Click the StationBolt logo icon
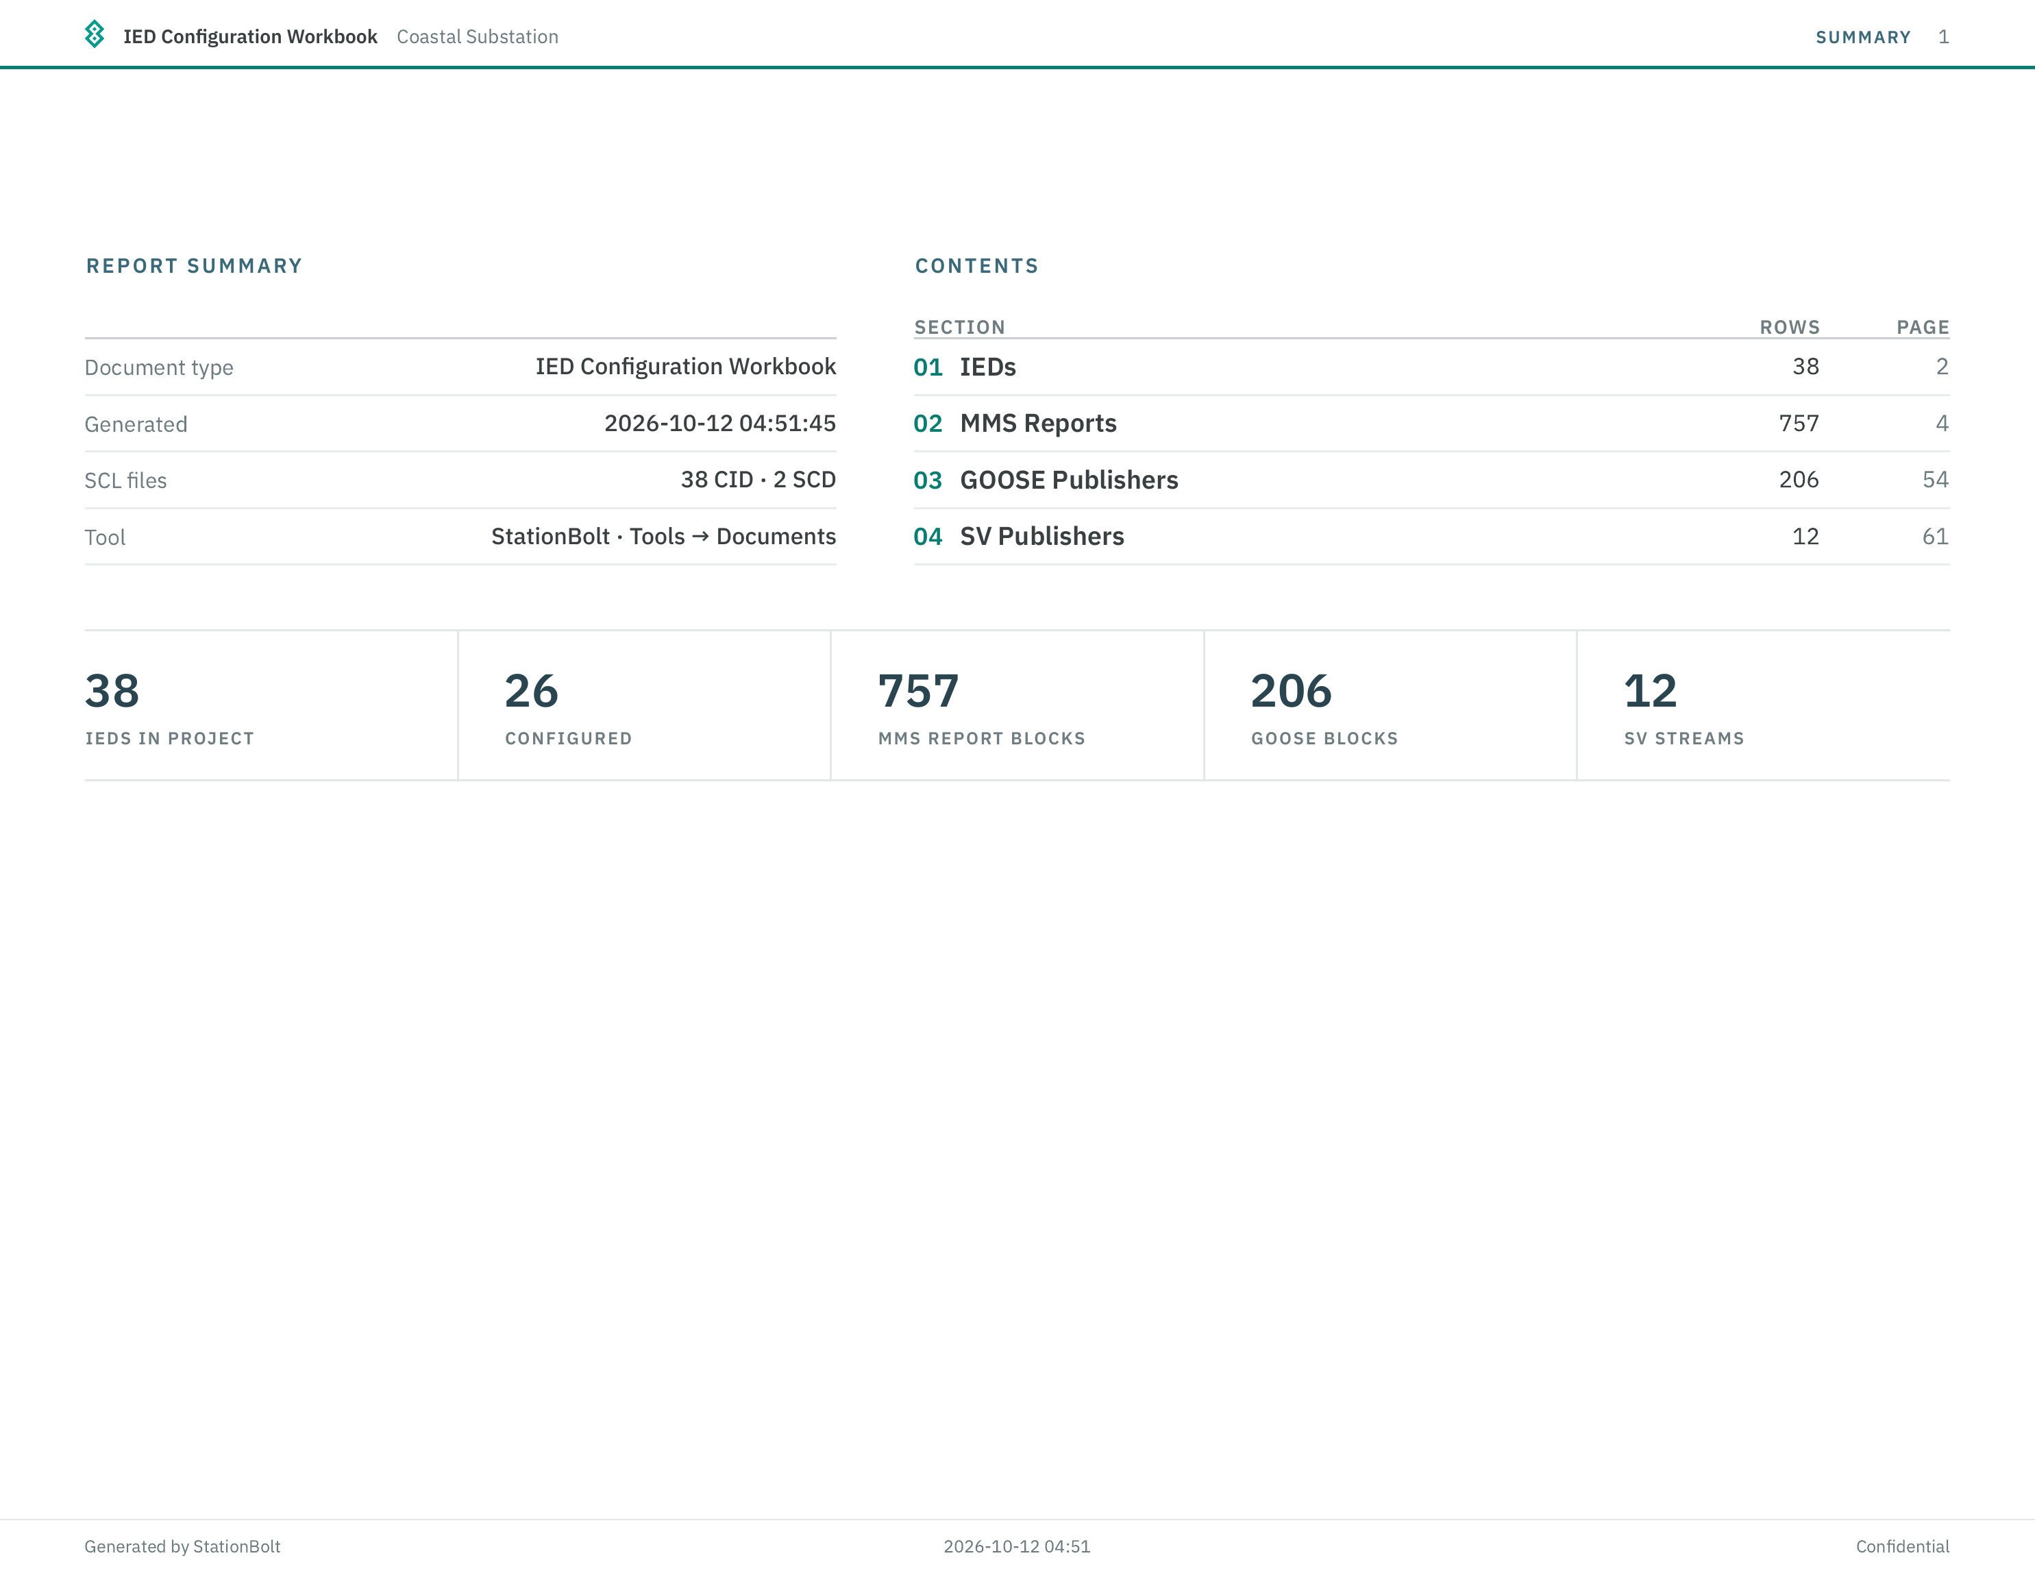 point(94,34)
